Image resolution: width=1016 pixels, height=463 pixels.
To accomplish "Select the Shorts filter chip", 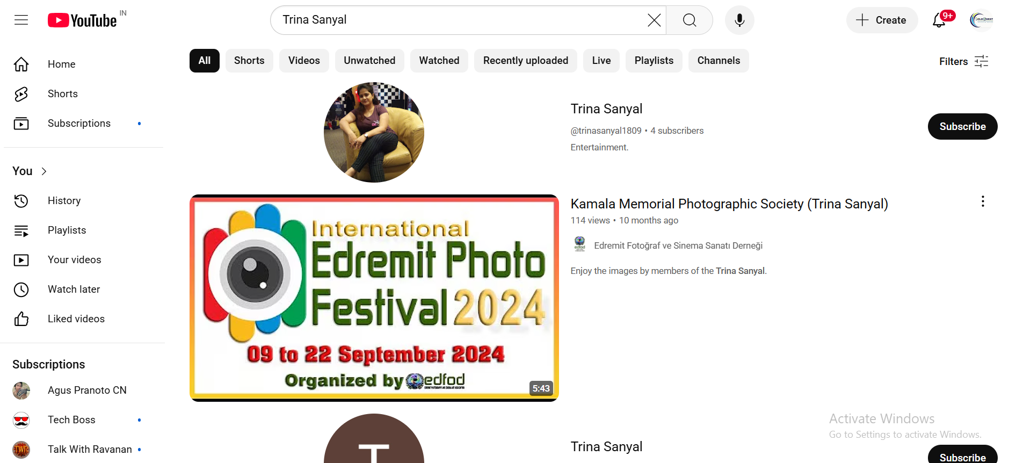I will (249, 61).
